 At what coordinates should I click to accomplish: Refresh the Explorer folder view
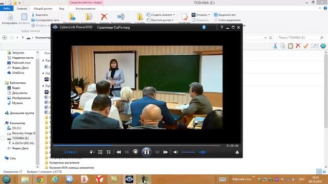pos(271,38)
